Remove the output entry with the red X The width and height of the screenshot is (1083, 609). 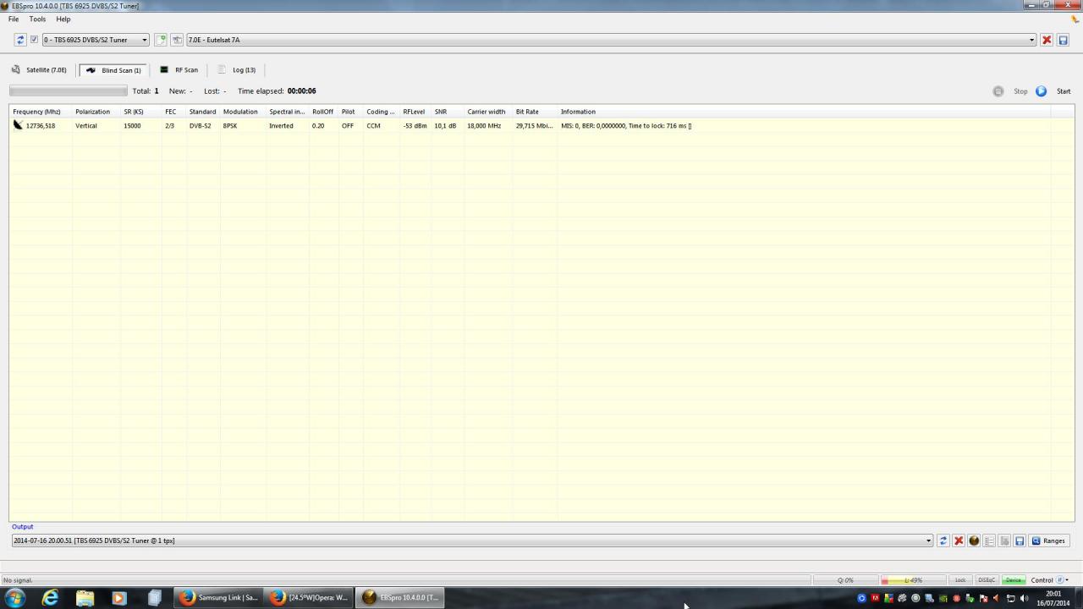959,540
